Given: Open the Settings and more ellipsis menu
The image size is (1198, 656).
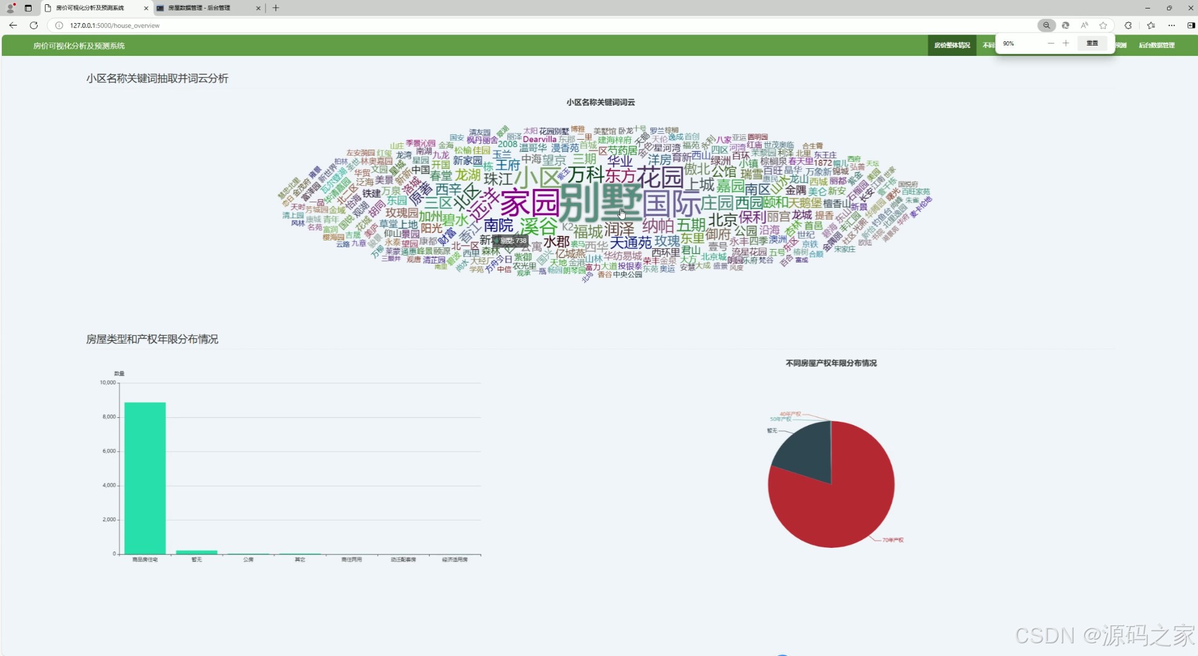Looking at the screenshot, I should click(1171, 26).
